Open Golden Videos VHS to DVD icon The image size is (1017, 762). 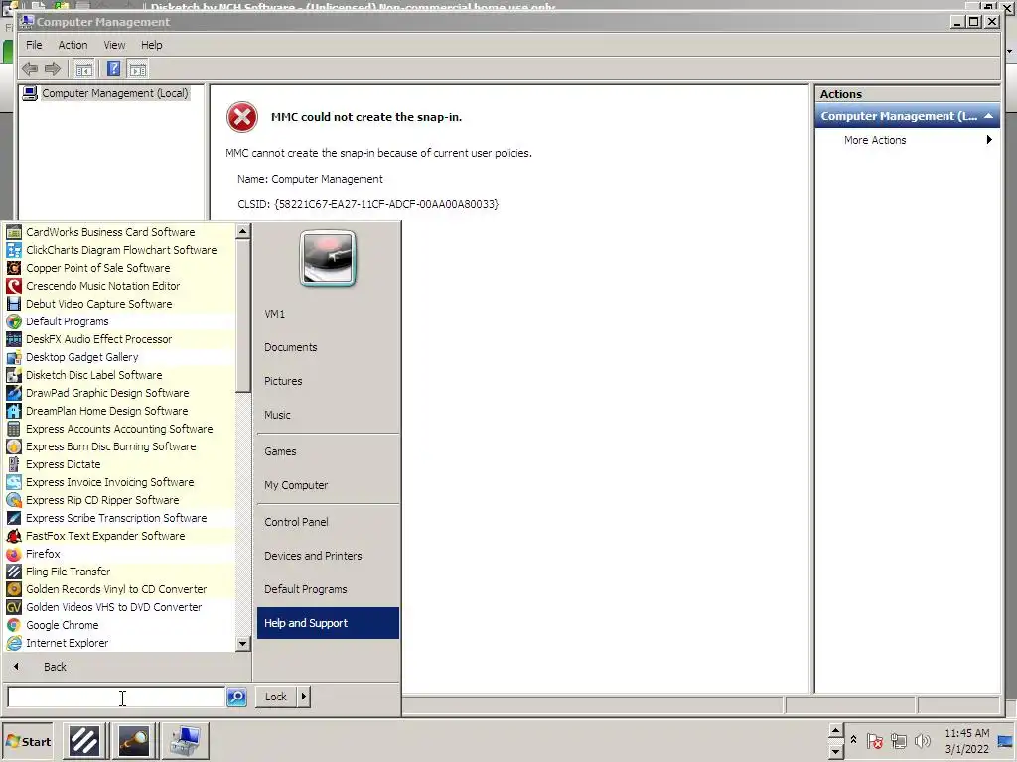pyautogui.click(x=14, y=607)
